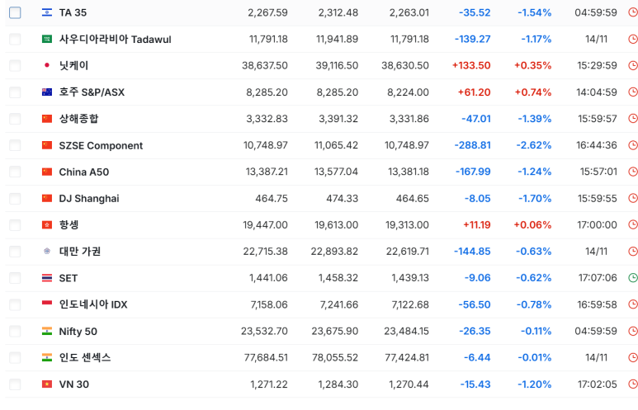The height and width of the screenshot is (410, 638).
Task: Click the Saudi flag icon beside Tadawul
Action: 47,39
